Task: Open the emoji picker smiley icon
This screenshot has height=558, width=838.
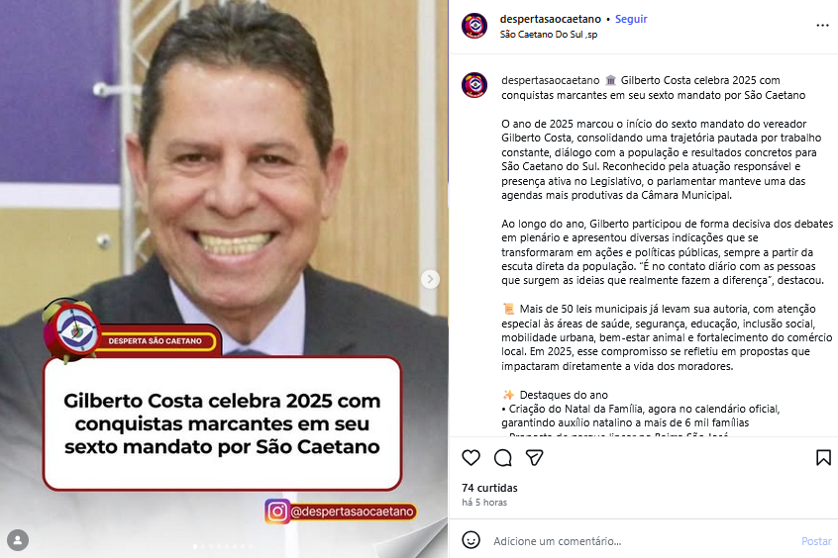Action: click(x=471, y=540)
